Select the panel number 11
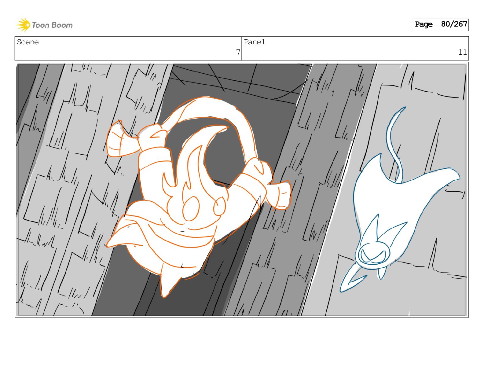 click(x=462, y=52)
